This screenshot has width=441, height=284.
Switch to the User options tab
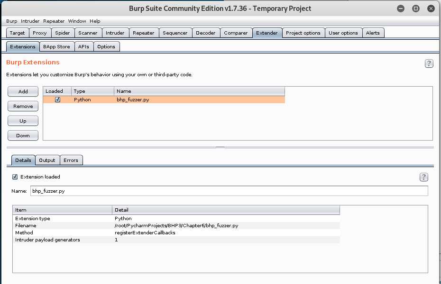pyautogui.click(x=343, y=33)
